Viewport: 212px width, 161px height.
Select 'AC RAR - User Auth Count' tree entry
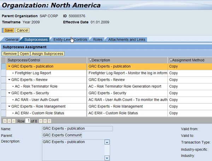tap(37, 100)
